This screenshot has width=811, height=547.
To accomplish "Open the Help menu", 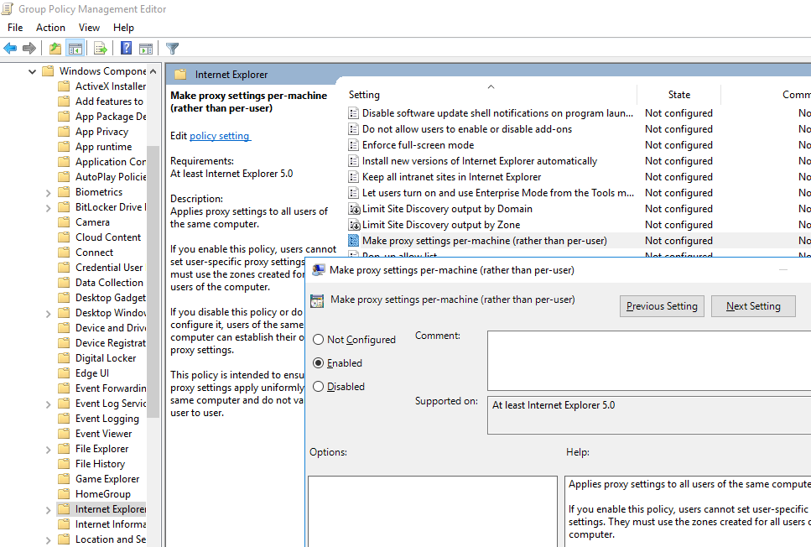I will 123,28.
